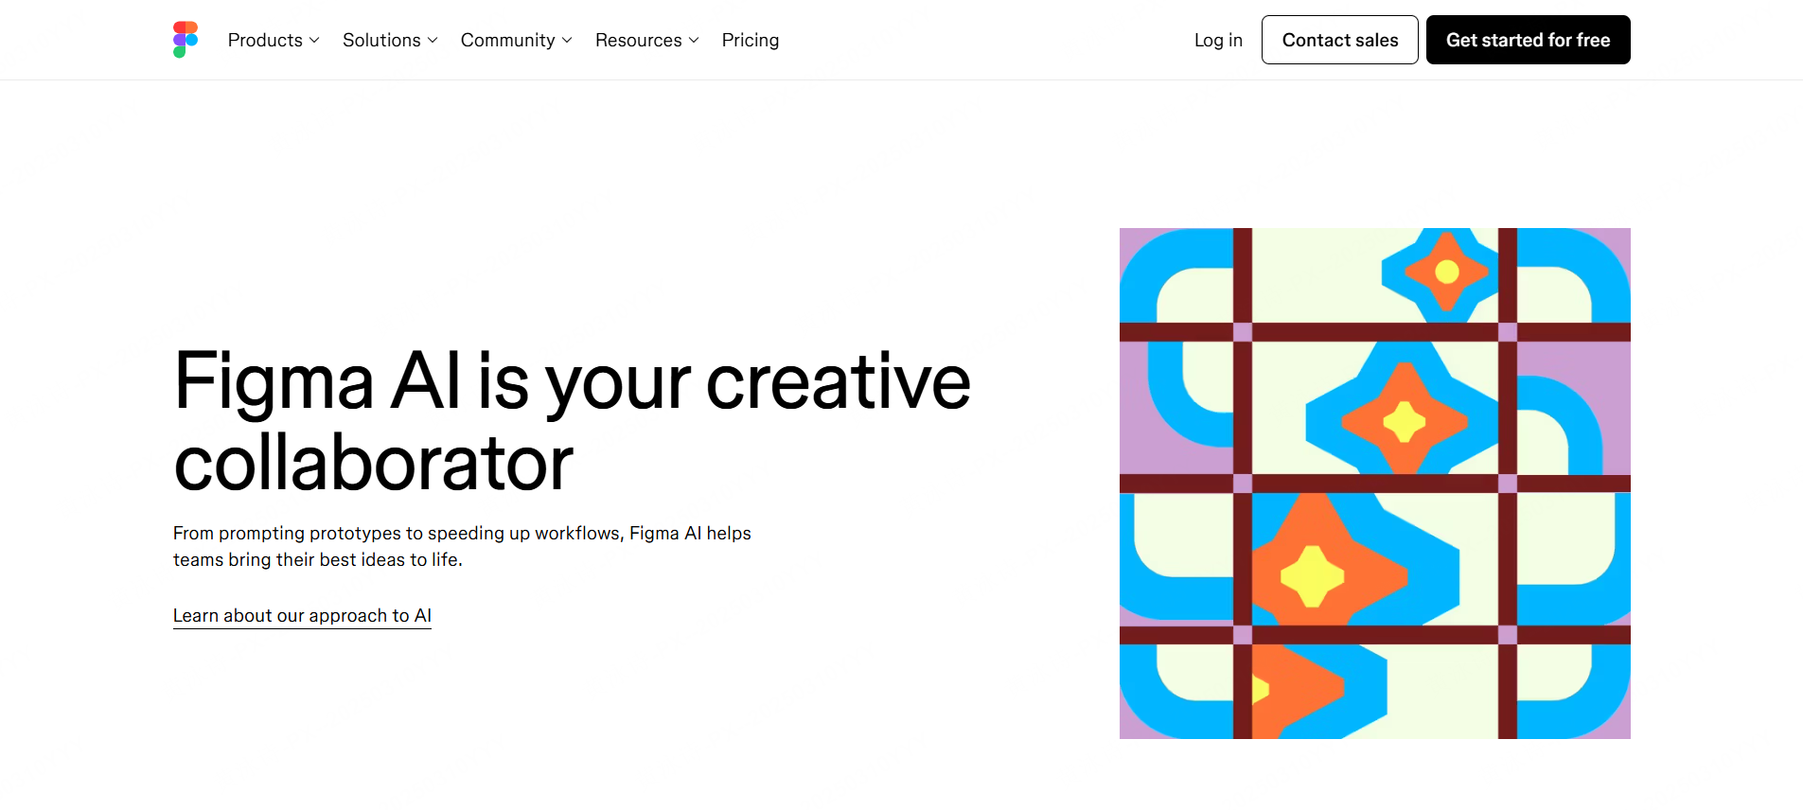The height and width of the screenshot is (810, 1803).
Task: Click the large yellow star in the artwork
Action: click(1312, 575)
